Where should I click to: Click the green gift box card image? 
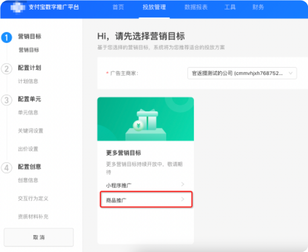pos(146,119)
